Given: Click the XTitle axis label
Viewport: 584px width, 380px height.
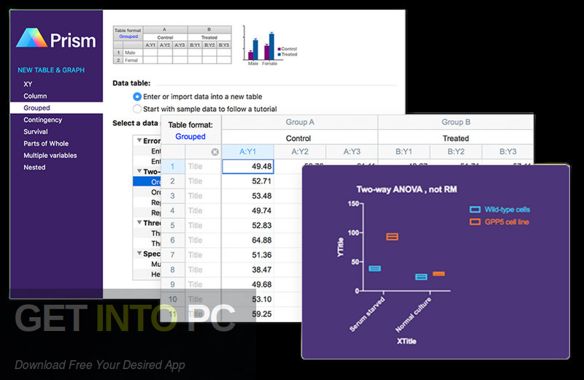Looking at the screenshot, I should (407, 341).
